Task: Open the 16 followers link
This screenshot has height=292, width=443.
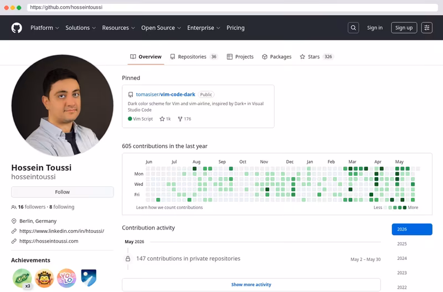Action: pos(32,207)
